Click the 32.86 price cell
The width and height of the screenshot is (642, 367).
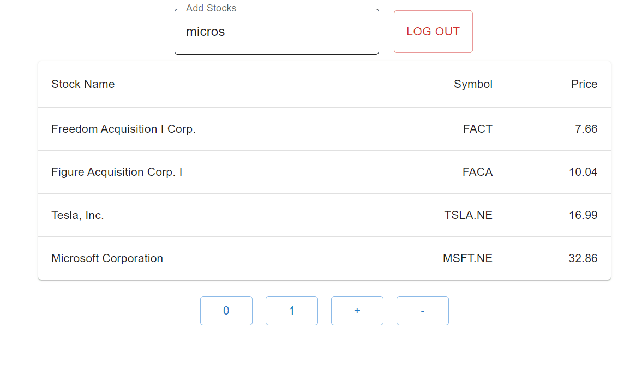pyautogui.click(x=583, y=258)
